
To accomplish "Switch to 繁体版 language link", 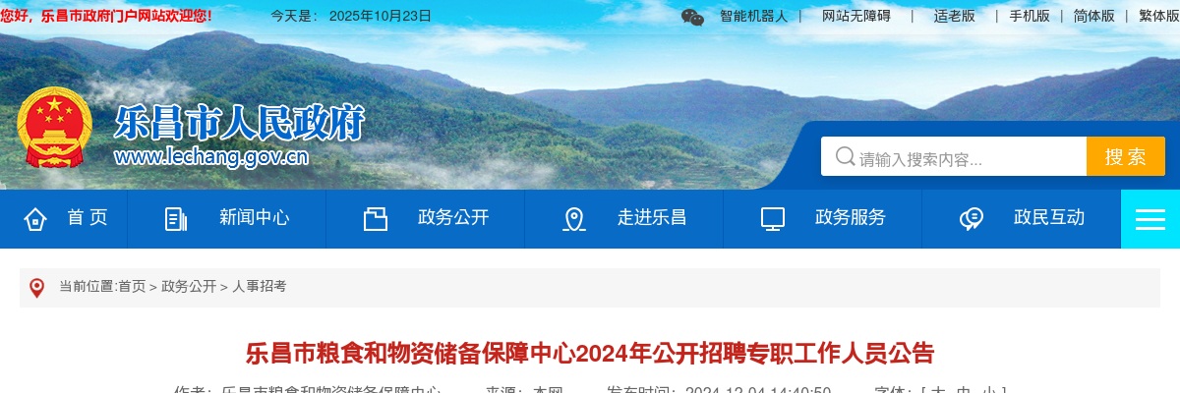I will (x=1158, y=16).
